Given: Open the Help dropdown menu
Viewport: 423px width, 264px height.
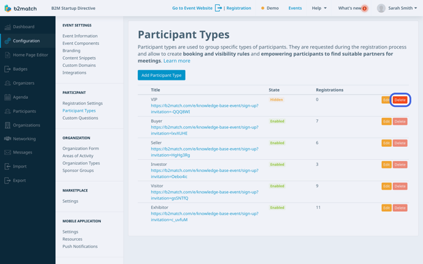Looking at the screenshot, I should click(319, 8).
